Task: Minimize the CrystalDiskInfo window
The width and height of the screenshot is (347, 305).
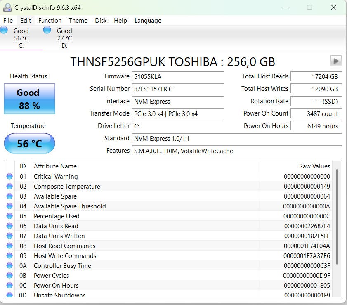Action: coord(286,7)
